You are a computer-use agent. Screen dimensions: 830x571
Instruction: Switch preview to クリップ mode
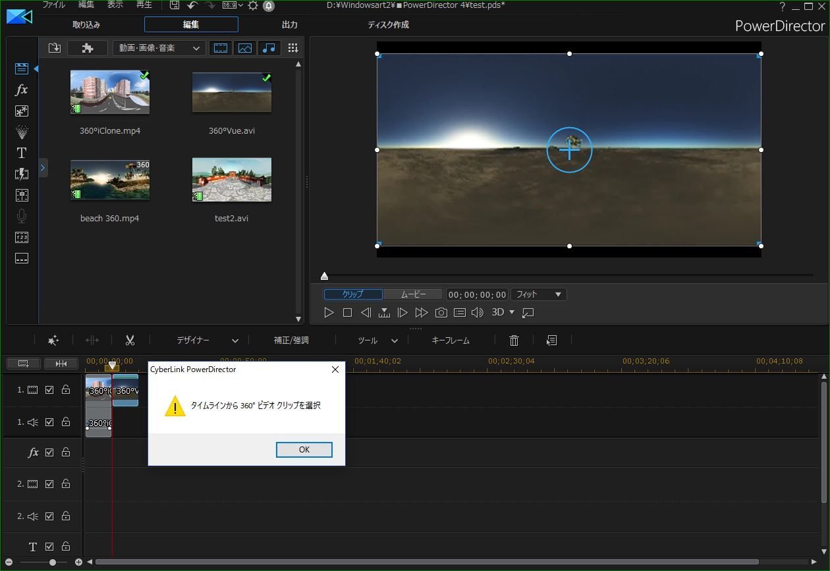(353, 294)
